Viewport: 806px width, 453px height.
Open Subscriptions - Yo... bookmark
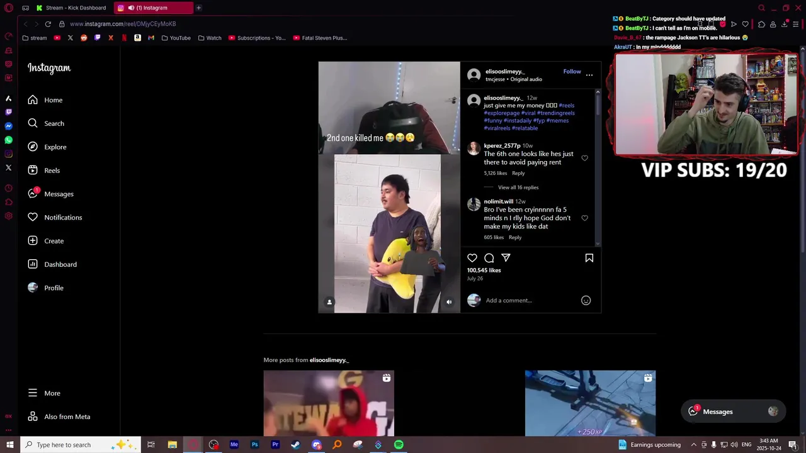coord(257,38)
